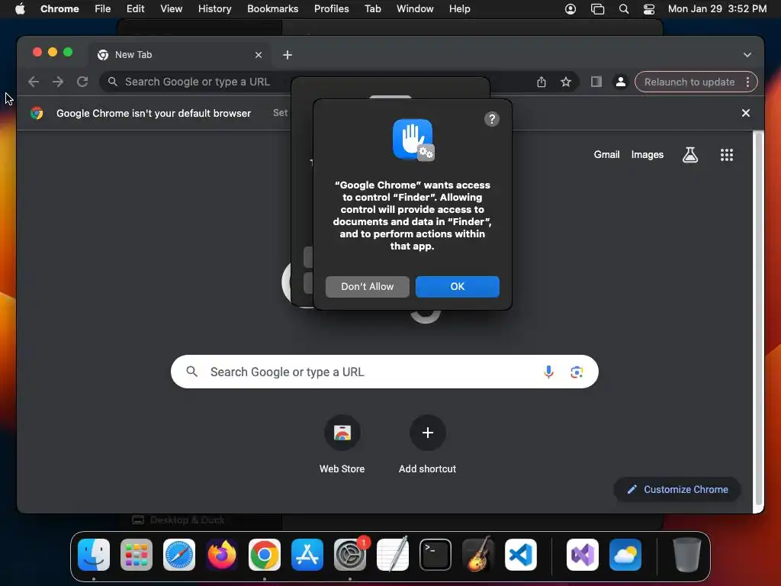Open Chrome's three-dot menu
The height and width of the screenshot is (586, 781).
pyautogui.click(x=747, y=82)
